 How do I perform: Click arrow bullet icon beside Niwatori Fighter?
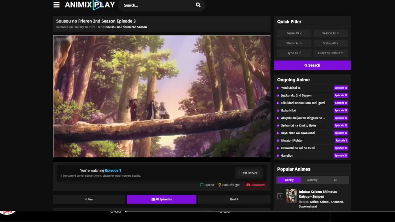(x=278, y=141)
